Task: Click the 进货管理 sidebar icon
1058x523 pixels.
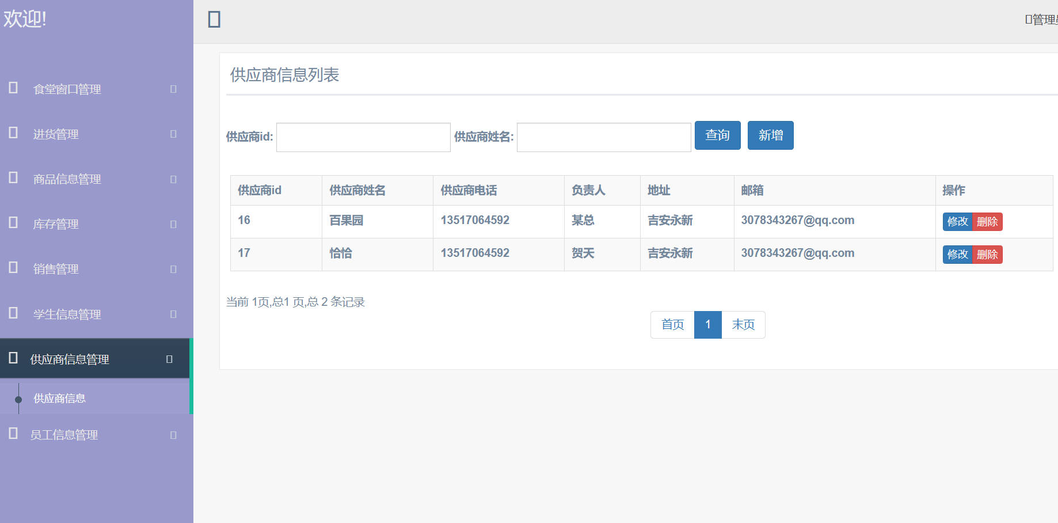Action: (x=13, y=134)
